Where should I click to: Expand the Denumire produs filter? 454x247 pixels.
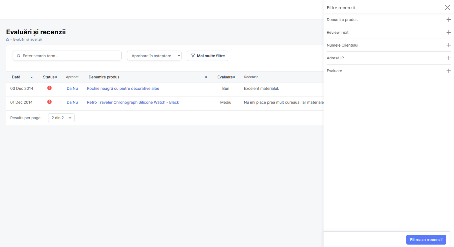pyautogui.click(x=389, y=20)
